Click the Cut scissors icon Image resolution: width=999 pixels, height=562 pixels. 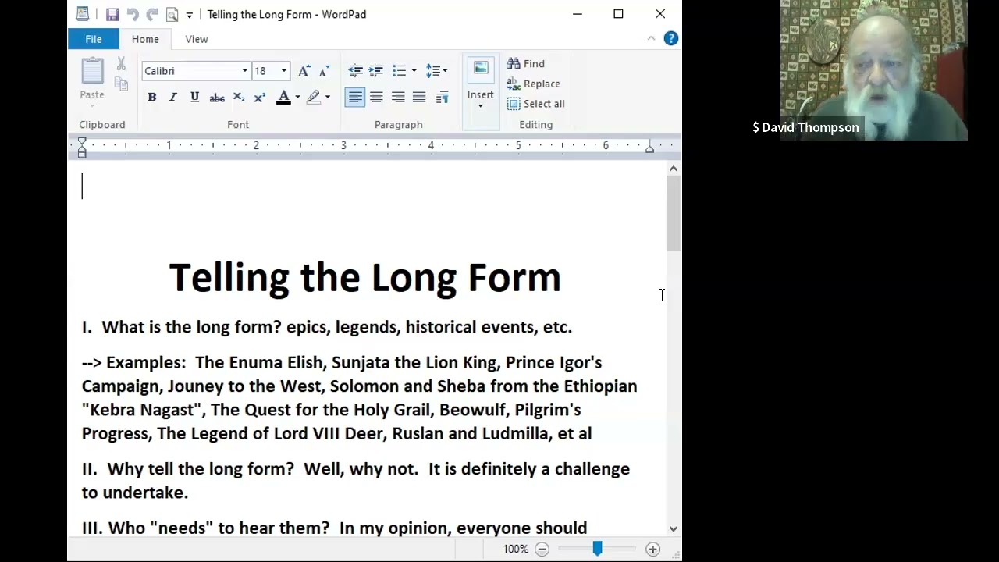tap(121, 64)
